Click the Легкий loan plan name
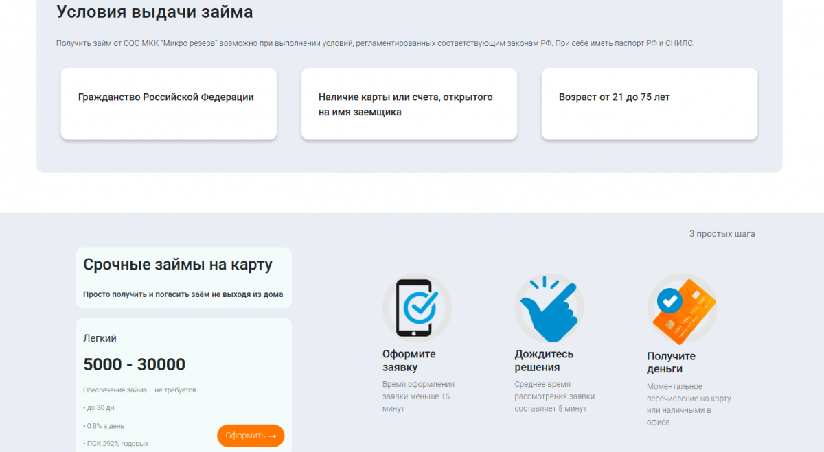This screenshot has height=452, width=824. tap(100, 338)
